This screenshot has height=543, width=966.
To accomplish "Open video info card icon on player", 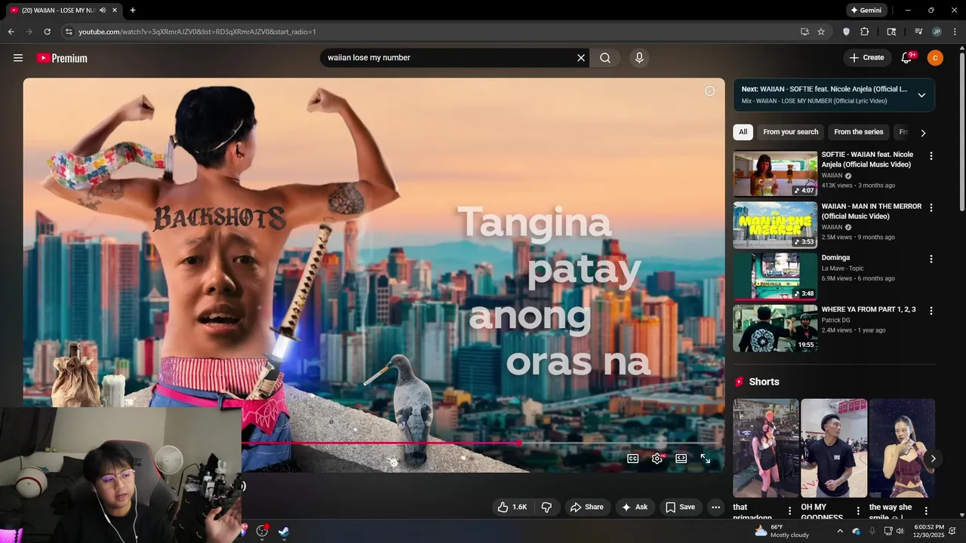I will tap(709, 91).
